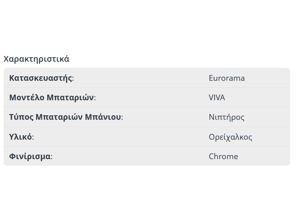Click the Τύπος Μπαταριών Μπάνιου label

pyautogui.click(x=66, y=117)
